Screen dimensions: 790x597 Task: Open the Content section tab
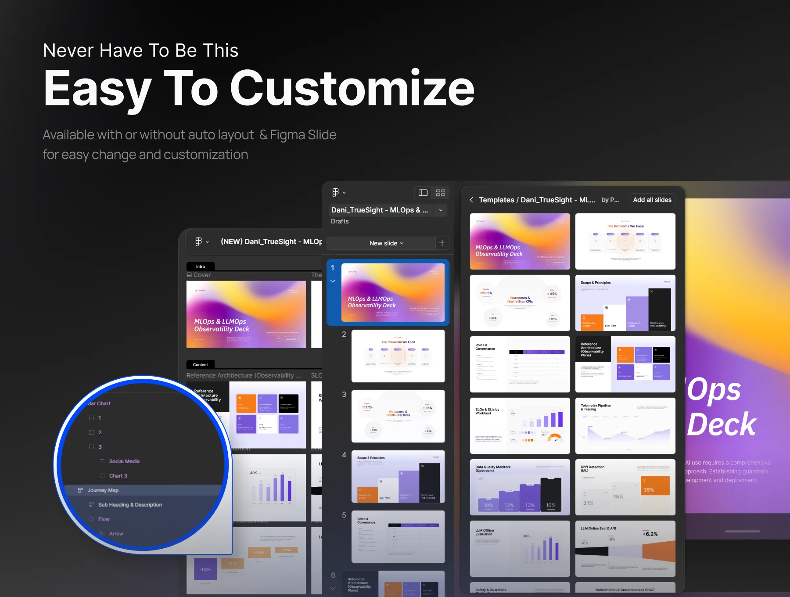point(201,365)
